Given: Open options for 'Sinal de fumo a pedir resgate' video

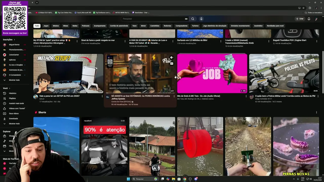Looking at the screenshot, I should [125, 41].
